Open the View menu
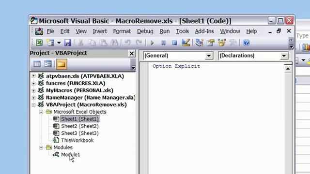The height and width of the screenshot is (174, 310). click(x=81, y=31)
